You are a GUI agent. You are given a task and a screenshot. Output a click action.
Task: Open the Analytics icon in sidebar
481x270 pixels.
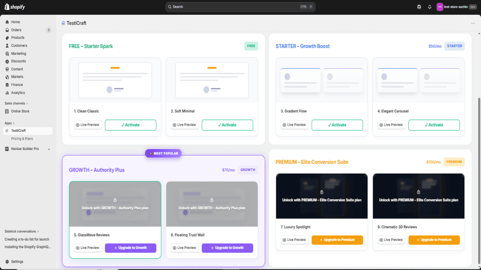7,93
